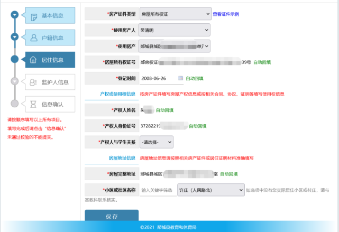Click the 查看证件示例 link
The width and height of the screenshot is (339, 232).
[226, 14]
